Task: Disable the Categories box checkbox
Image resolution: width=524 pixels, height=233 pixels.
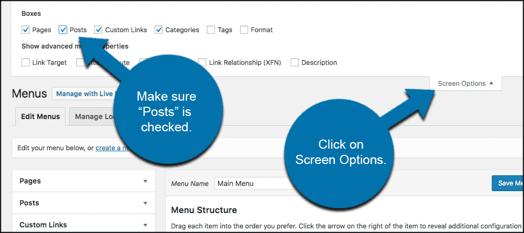Action: click(159, 30)
